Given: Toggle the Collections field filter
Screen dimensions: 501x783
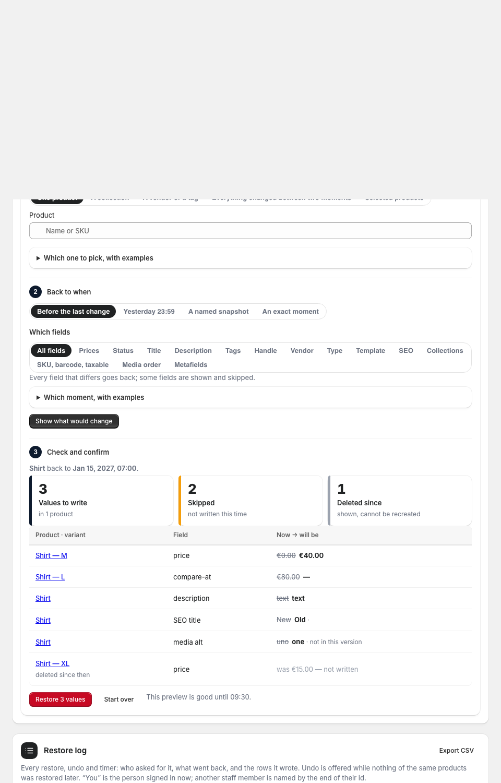Looking at the screenshot, I should [445, 351].
